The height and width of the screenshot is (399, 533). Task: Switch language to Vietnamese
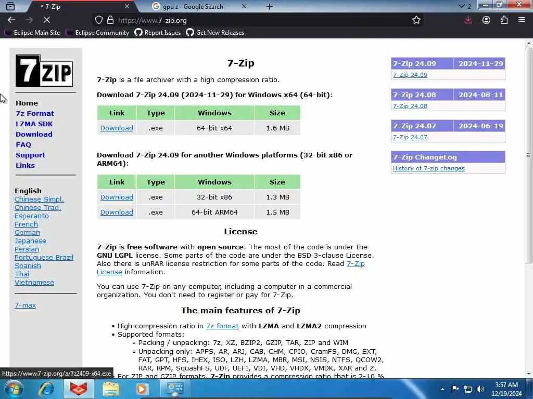coord(34,282)
